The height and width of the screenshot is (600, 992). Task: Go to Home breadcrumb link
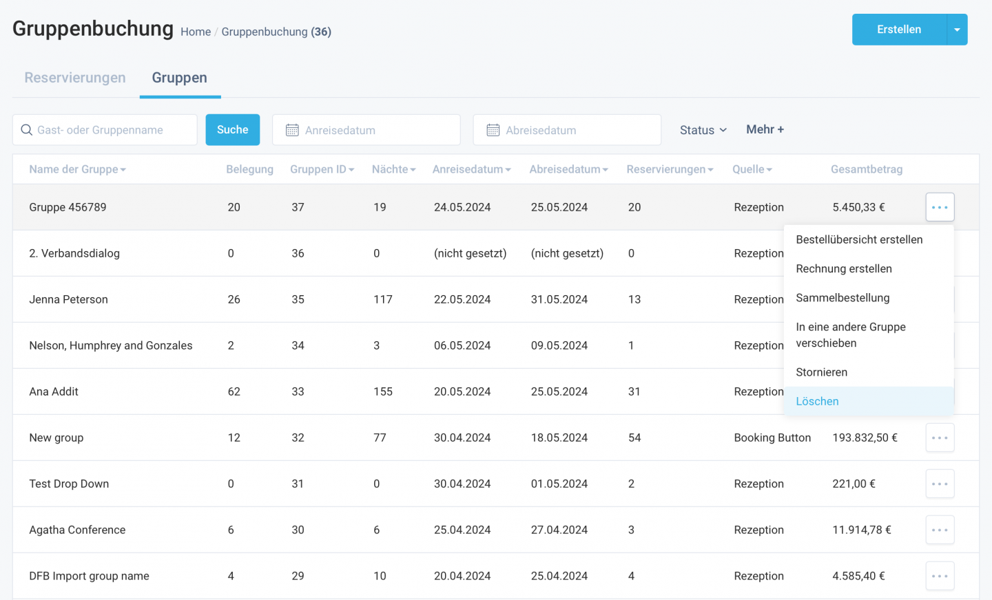[196, 32]
